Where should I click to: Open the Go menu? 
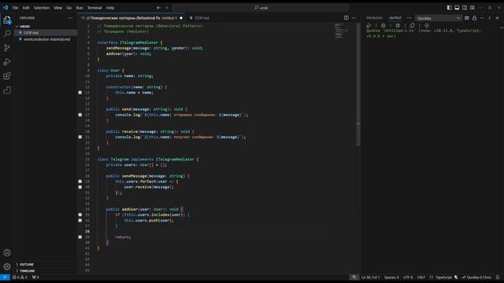click(x=69, y=8)
